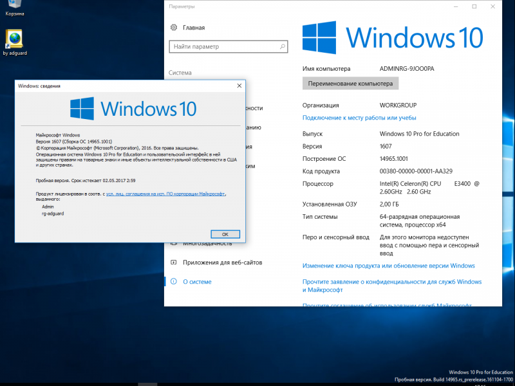Click the 'Имя компьютера' label

pos(326,69)
